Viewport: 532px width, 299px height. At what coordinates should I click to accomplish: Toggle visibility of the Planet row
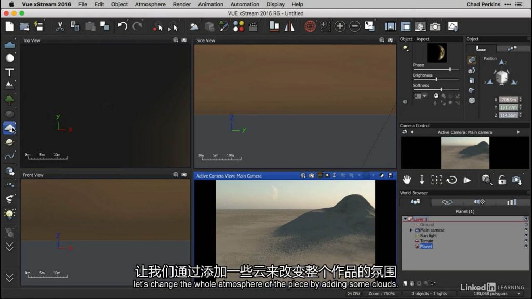pos(526,247)
